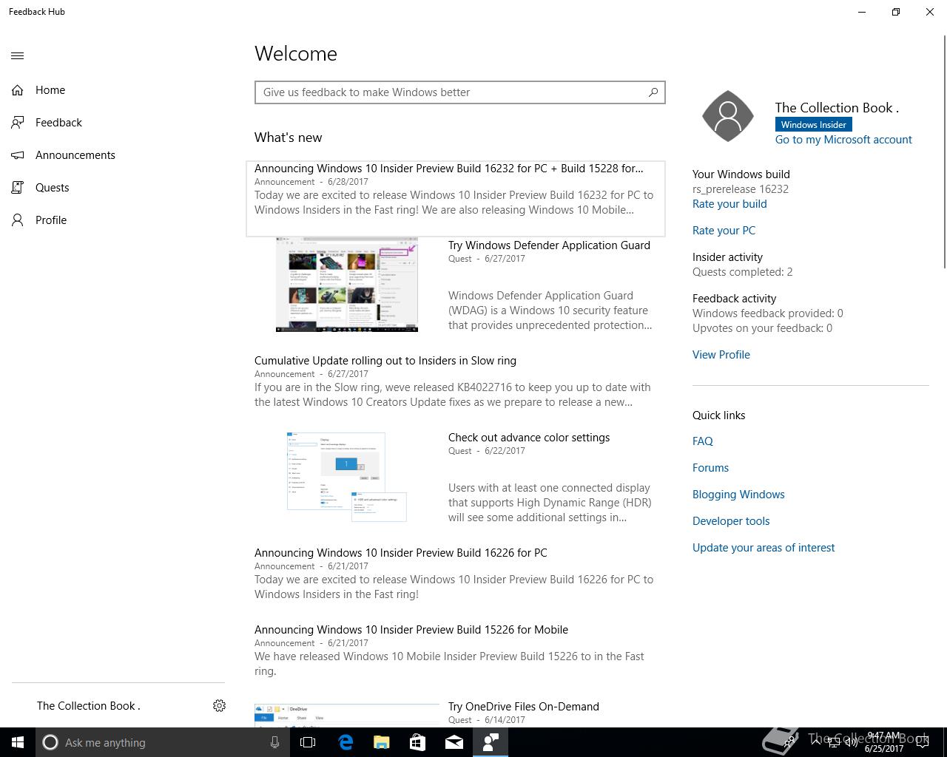Click the Quests checklist icon
Image resolution: width=947 pixels, height=757 pixels.
(18, 188)
